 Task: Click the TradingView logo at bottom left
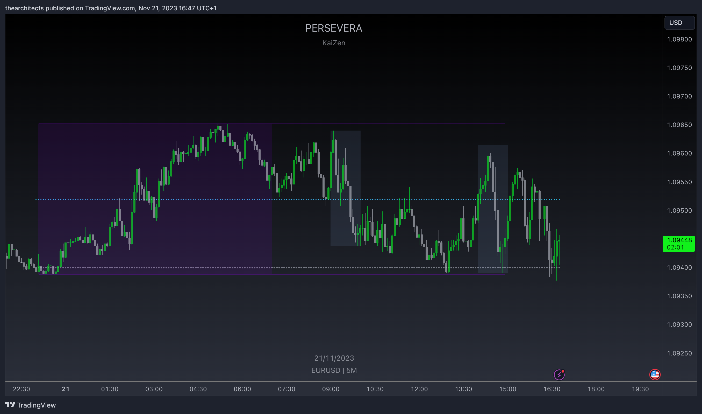tap(30, 405)
